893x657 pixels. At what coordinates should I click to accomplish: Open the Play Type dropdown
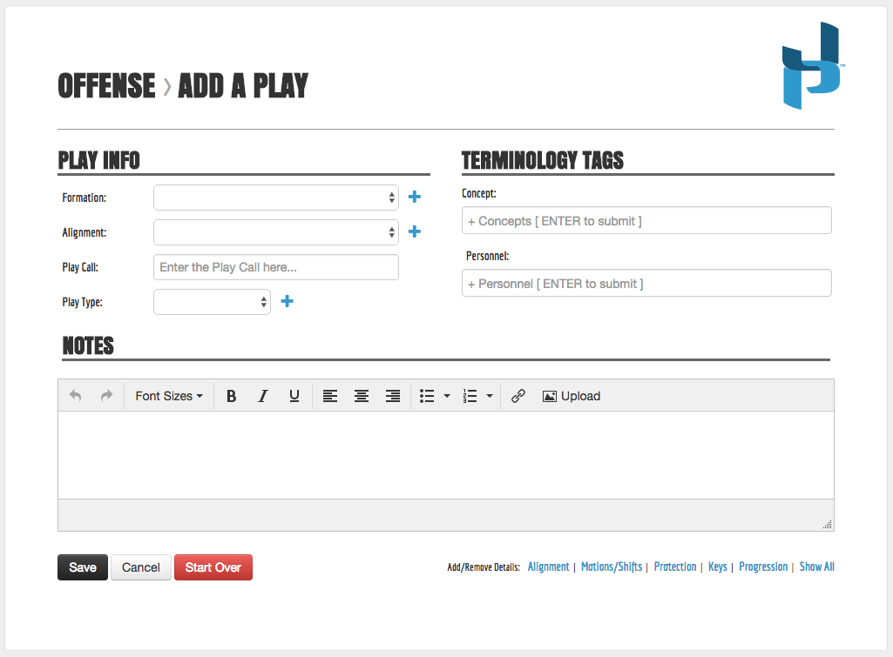[x=212, y=302]
